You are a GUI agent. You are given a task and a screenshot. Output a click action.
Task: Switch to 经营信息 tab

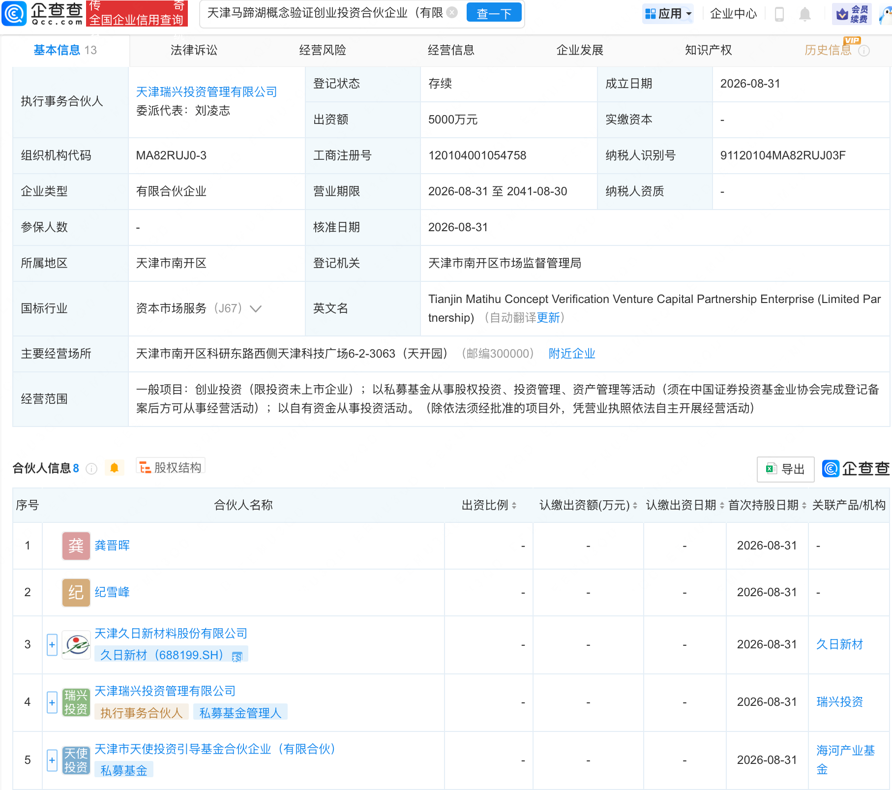451,50
